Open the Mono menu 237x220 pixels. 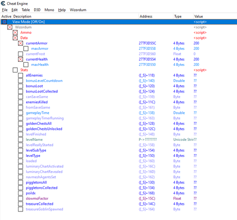click(x=49, y=10)
